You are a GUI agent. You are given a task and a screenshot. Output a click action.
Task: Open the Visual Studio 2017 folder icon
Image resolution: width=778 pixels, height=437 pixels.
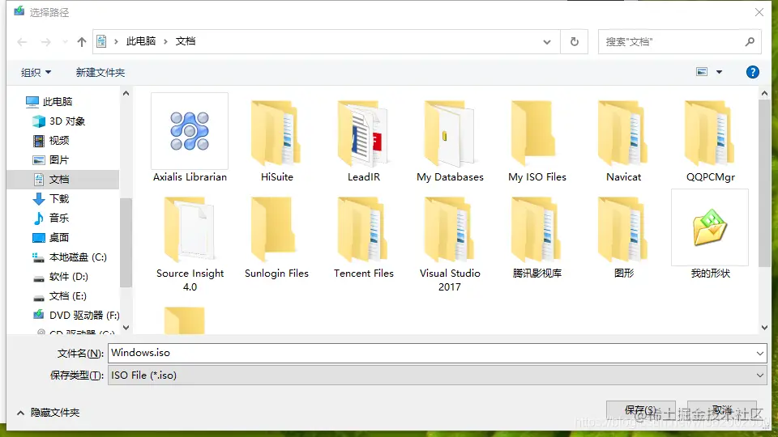pos(450,229)
